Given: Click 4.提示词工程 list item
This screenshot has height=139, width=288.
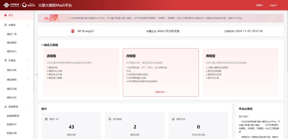Looking at the screenshot, I should (212, 78).
